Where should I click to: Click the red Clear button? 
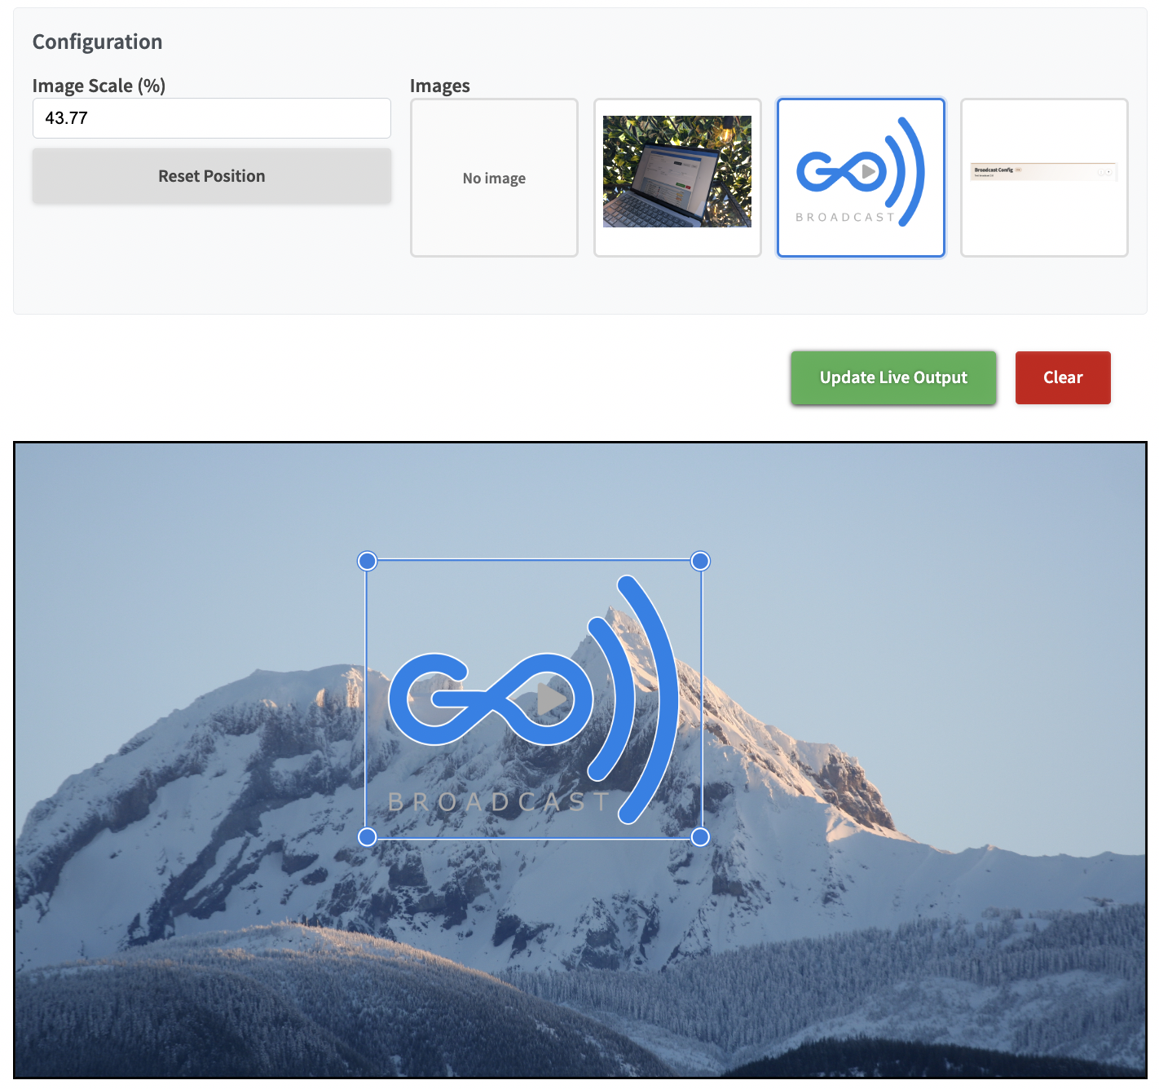1063,377
